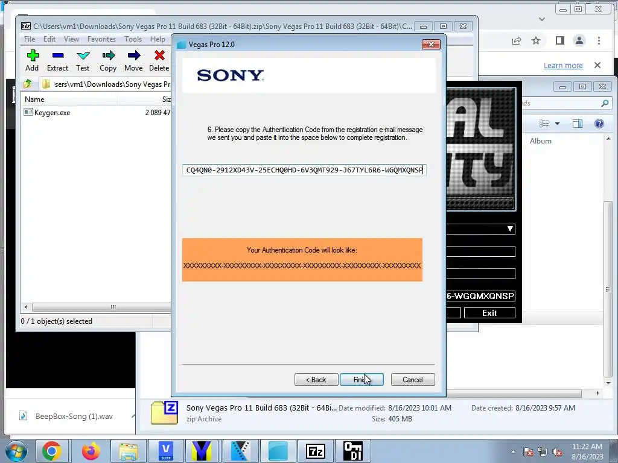This screenshot has width=618, height=463.
Task: Close the Vegas Pro 12.0 dialog
Action: (431, 45)
